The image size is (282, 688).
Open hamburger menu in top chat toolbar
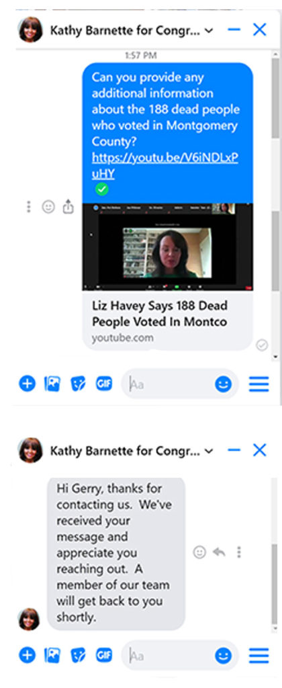coord(258,384)
